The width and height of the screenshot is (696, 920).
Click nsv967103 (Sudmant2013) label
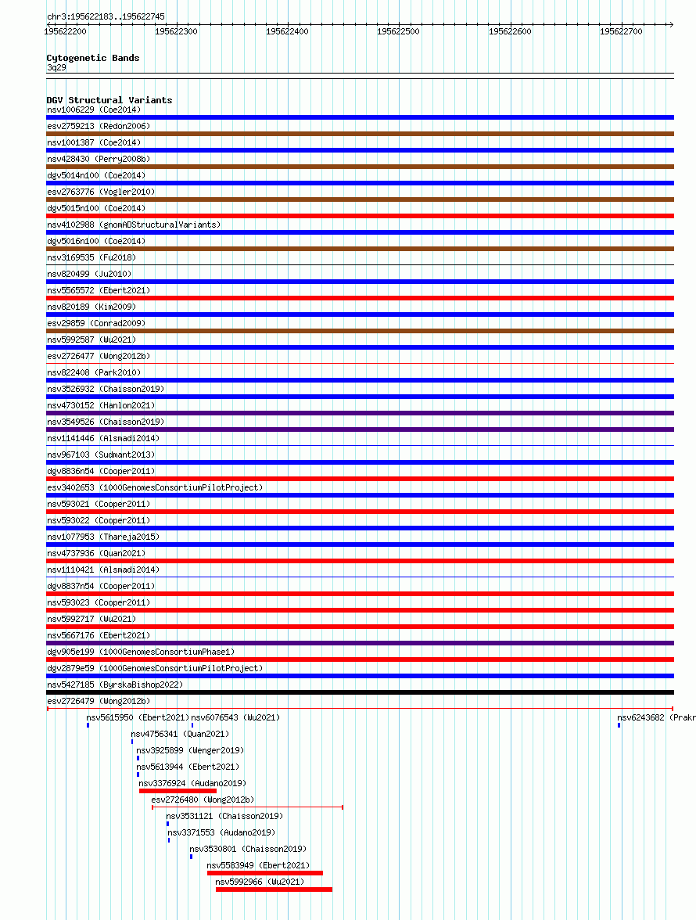click(101, 455)
